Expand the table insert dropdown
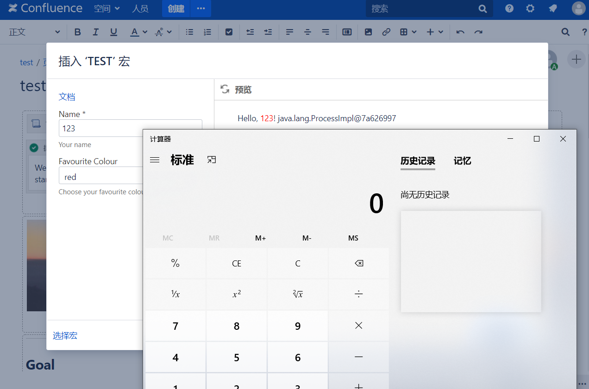 click(x=414, y=32)
